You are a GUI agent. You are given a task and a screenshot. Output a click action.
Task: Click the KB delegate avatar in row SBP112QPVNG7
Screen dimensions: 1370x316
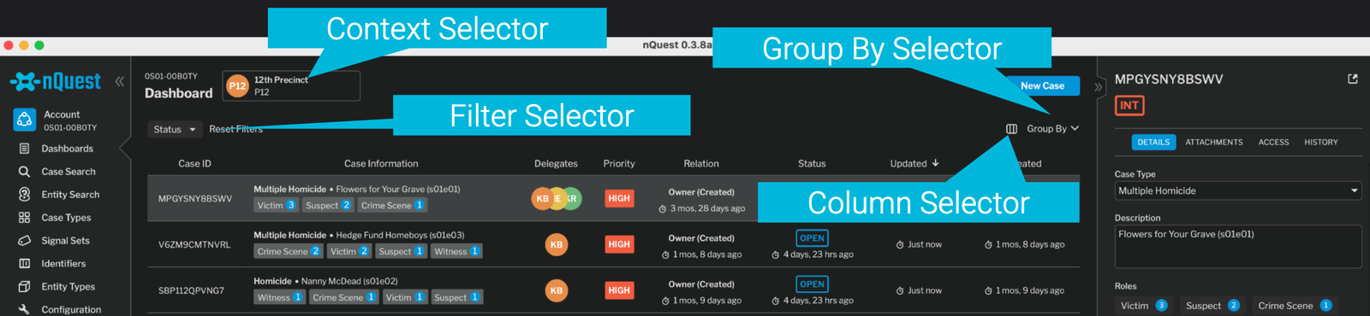pyautogui.click(x=557, y=290)
